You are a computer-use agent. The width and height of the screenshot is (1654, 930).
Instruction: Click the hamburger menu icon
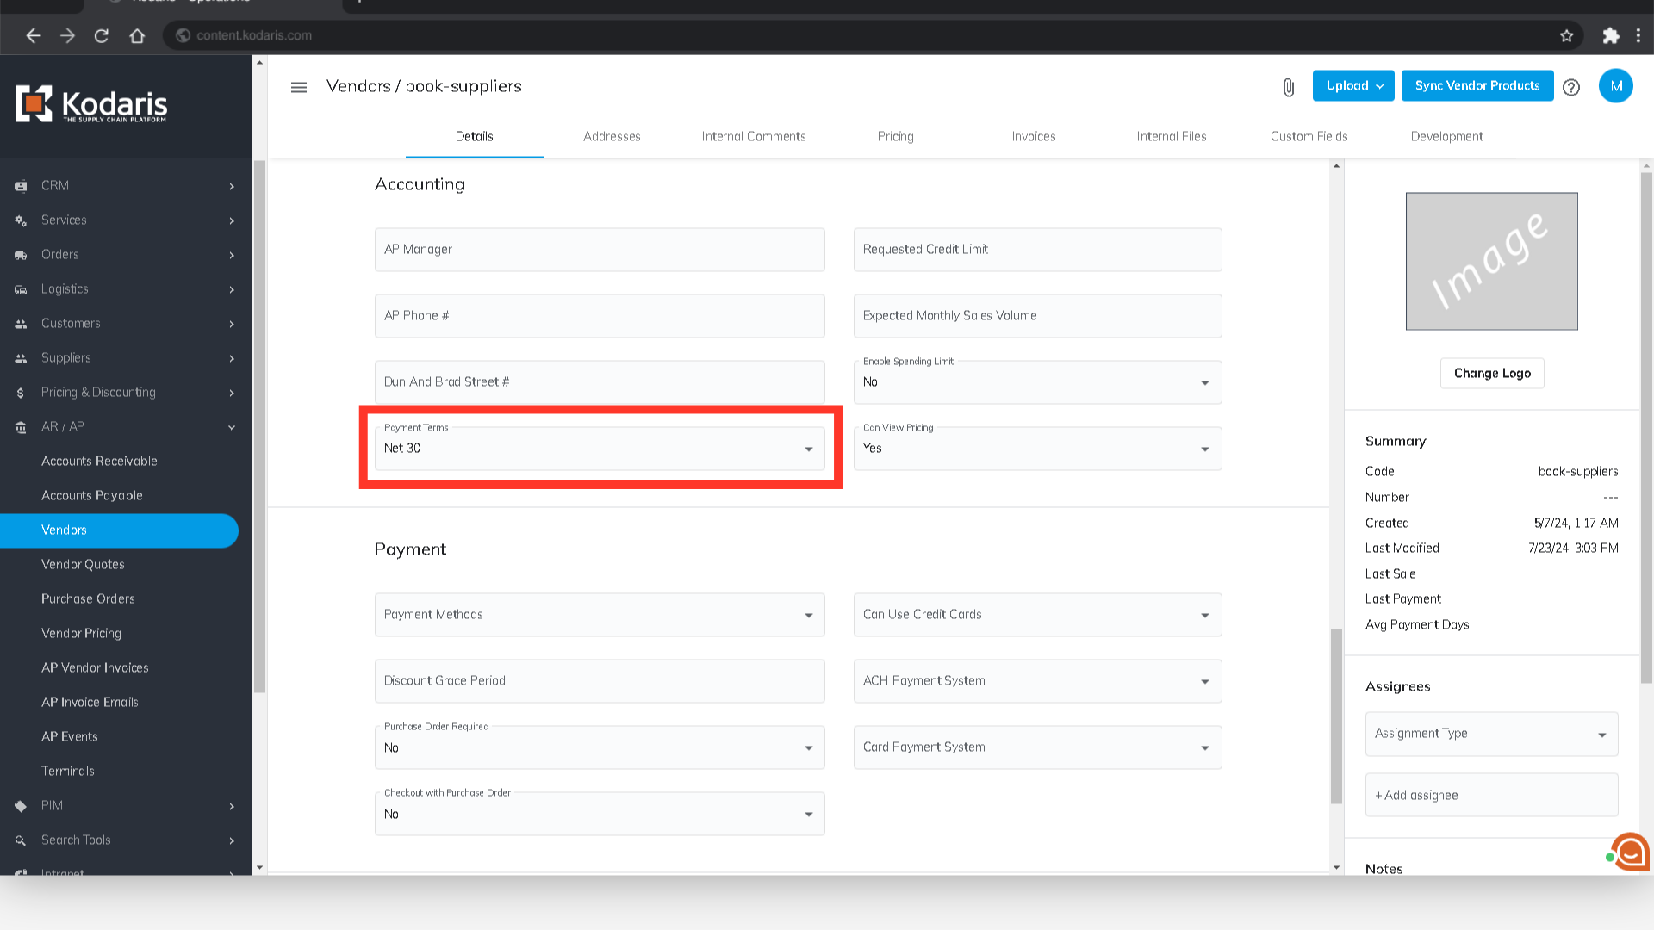(x=299, y=87)
